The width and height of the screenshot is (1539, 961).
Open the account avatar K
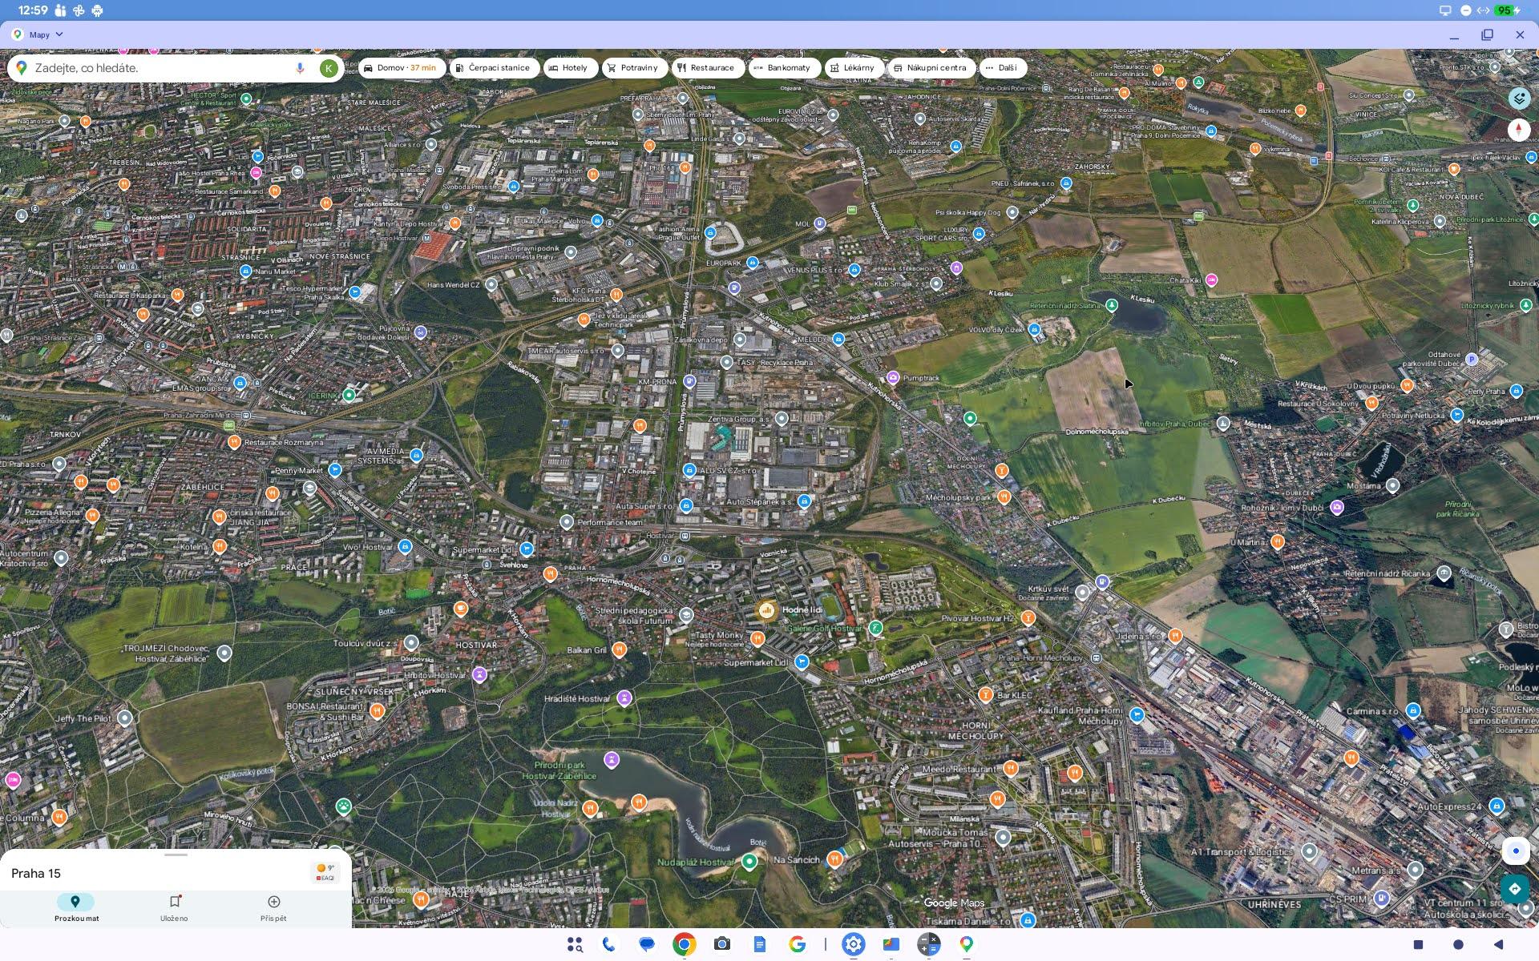coord(328,68)
